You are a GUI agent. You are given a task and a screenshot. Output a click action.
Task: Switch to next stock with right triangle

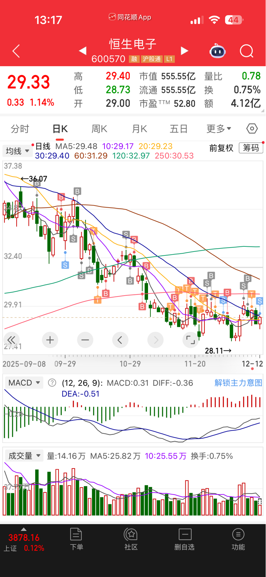pos(185,51)
